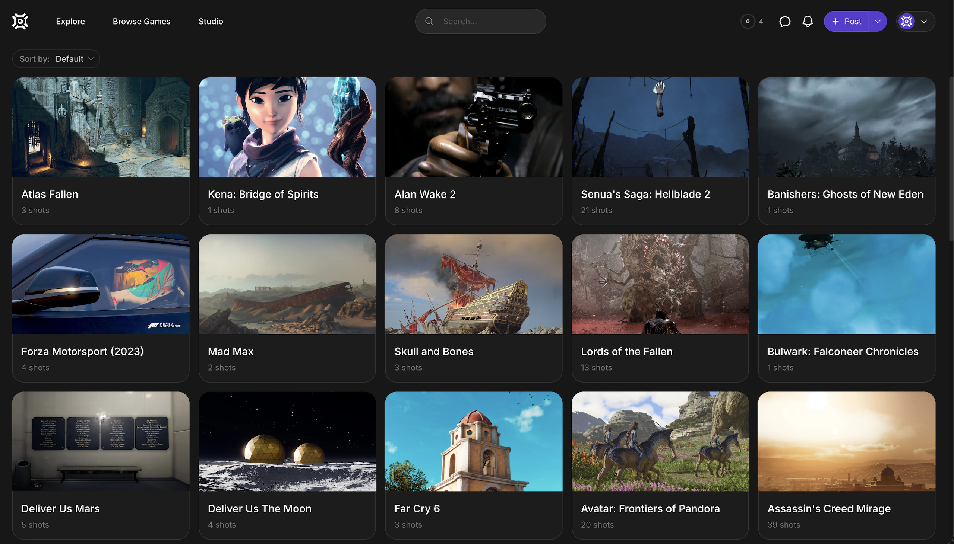954x544 pixels.
Task: Click the page vertical scrollbar
Action: (951, 159)
